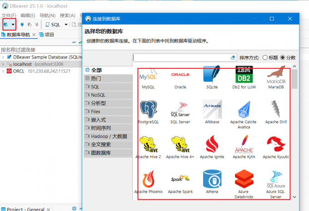309x211 pixels.
Task: Select the 全部 category
Action: [x=108, y=70]
